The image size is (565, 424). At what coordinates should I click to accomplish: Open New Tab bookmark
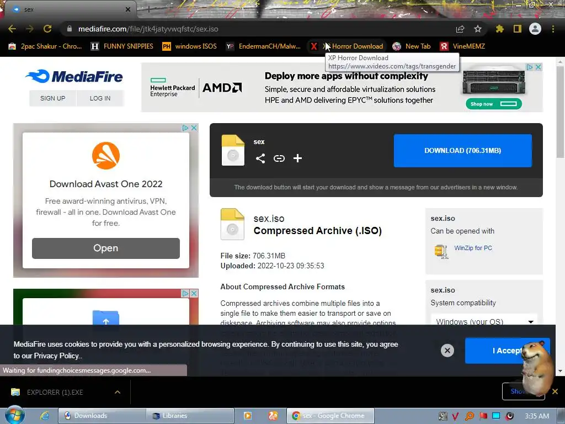tap(412, 46)
